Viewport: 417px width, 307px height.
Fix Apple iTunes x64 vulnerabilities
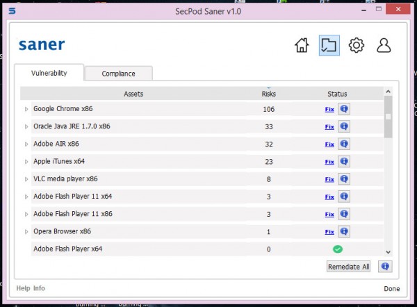point(329,162)
